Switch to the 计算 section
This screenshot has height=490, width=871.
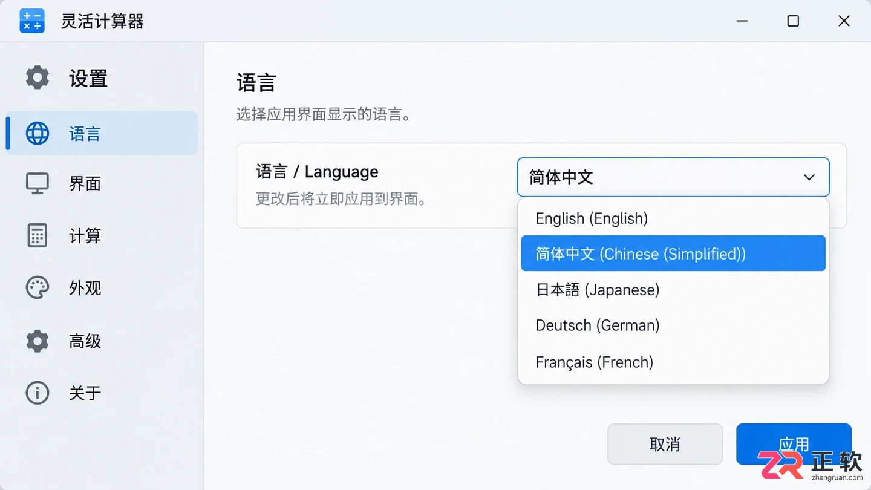pyautogui.click(x=102, y=235)
